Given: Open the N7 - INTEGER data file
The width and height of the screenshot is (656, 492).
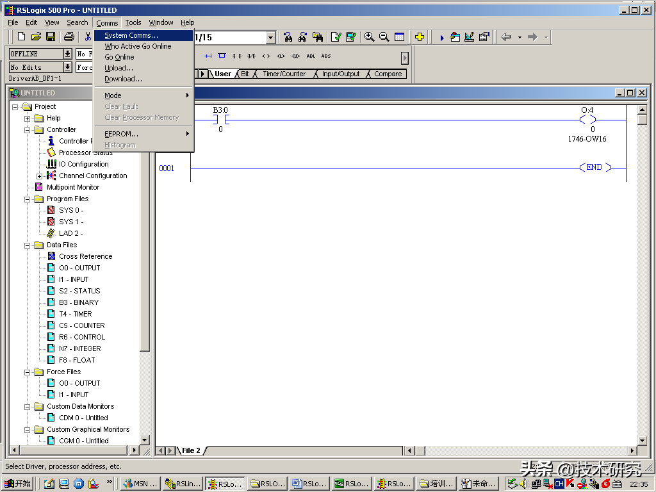Looking at the screenshot, I should coord(79,348).
